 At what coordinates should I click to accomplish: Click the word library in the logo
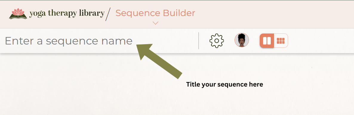click(x=92, y=13)
